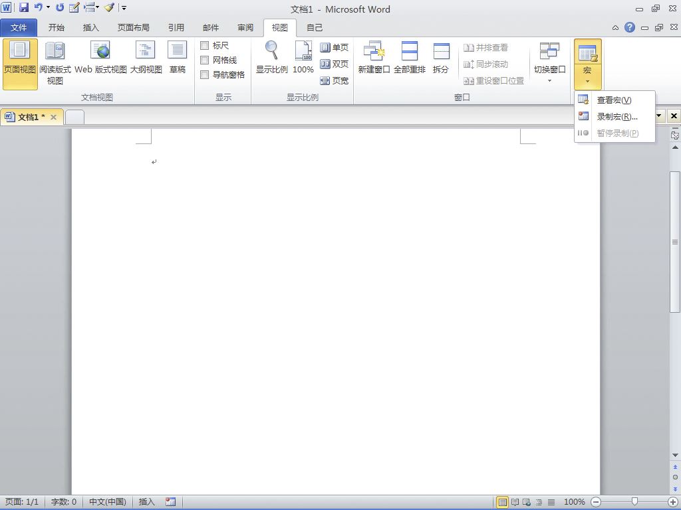This screenshot has width=681, height=510.
Task: Minimize the ribbon with caret icon
Action: [x=615, y=28]
